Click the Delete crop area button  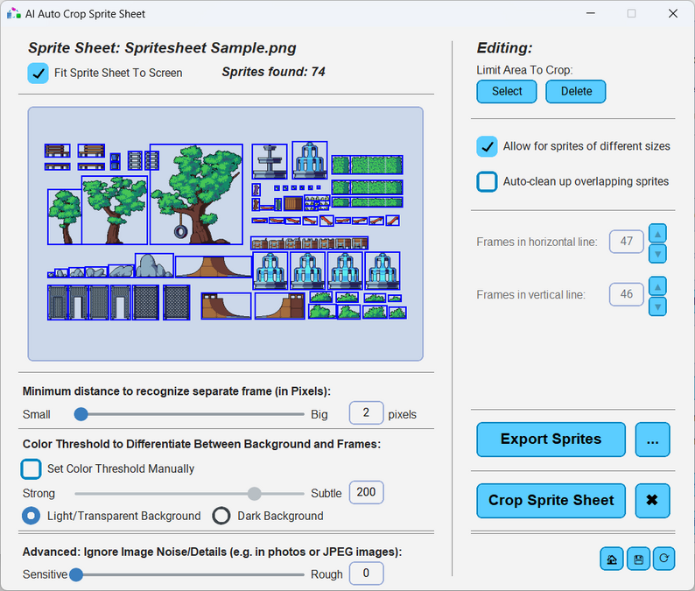click(576, 91)
